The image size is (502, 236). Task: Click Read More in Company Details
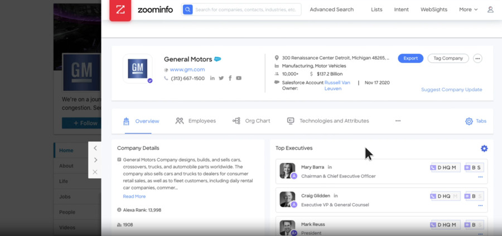tap(134, 196)
